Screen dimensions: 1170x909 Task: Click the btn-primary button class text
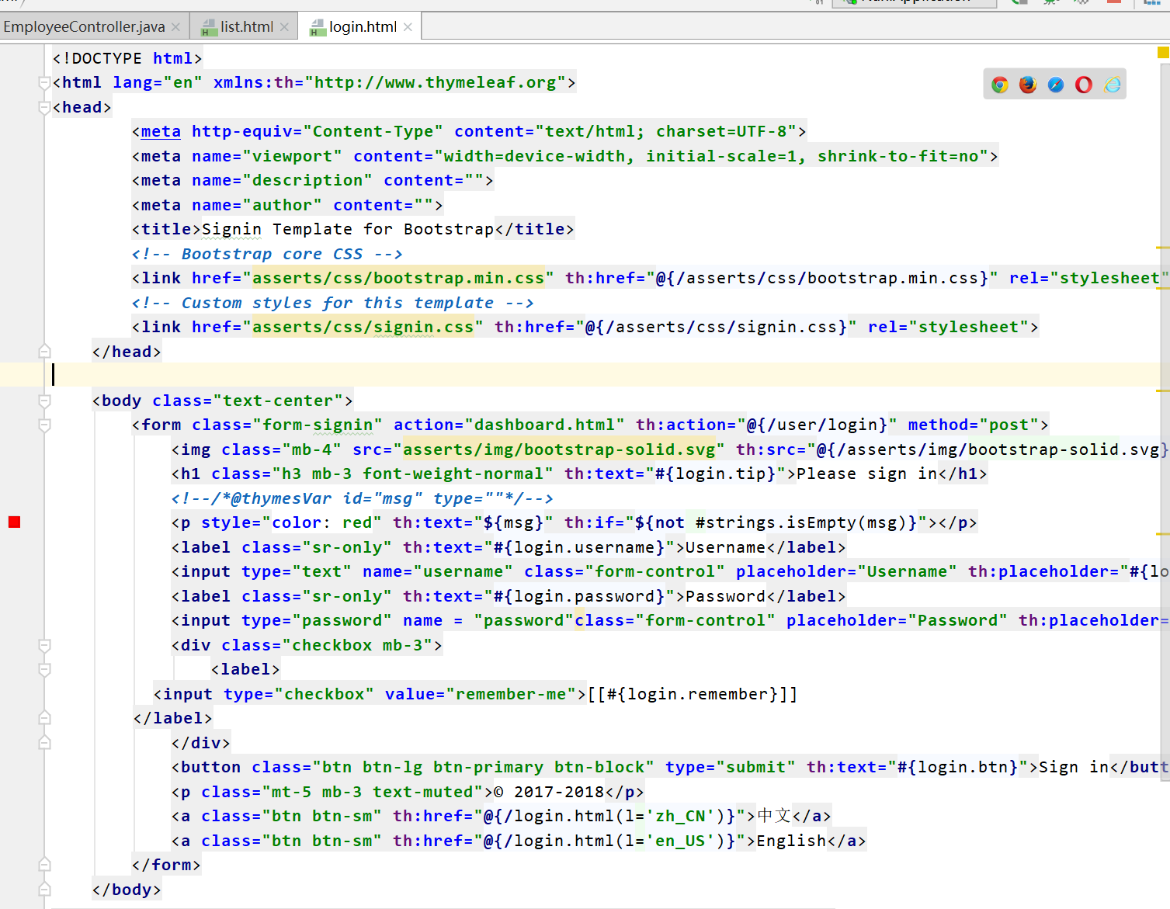click(x=488, y=767)
